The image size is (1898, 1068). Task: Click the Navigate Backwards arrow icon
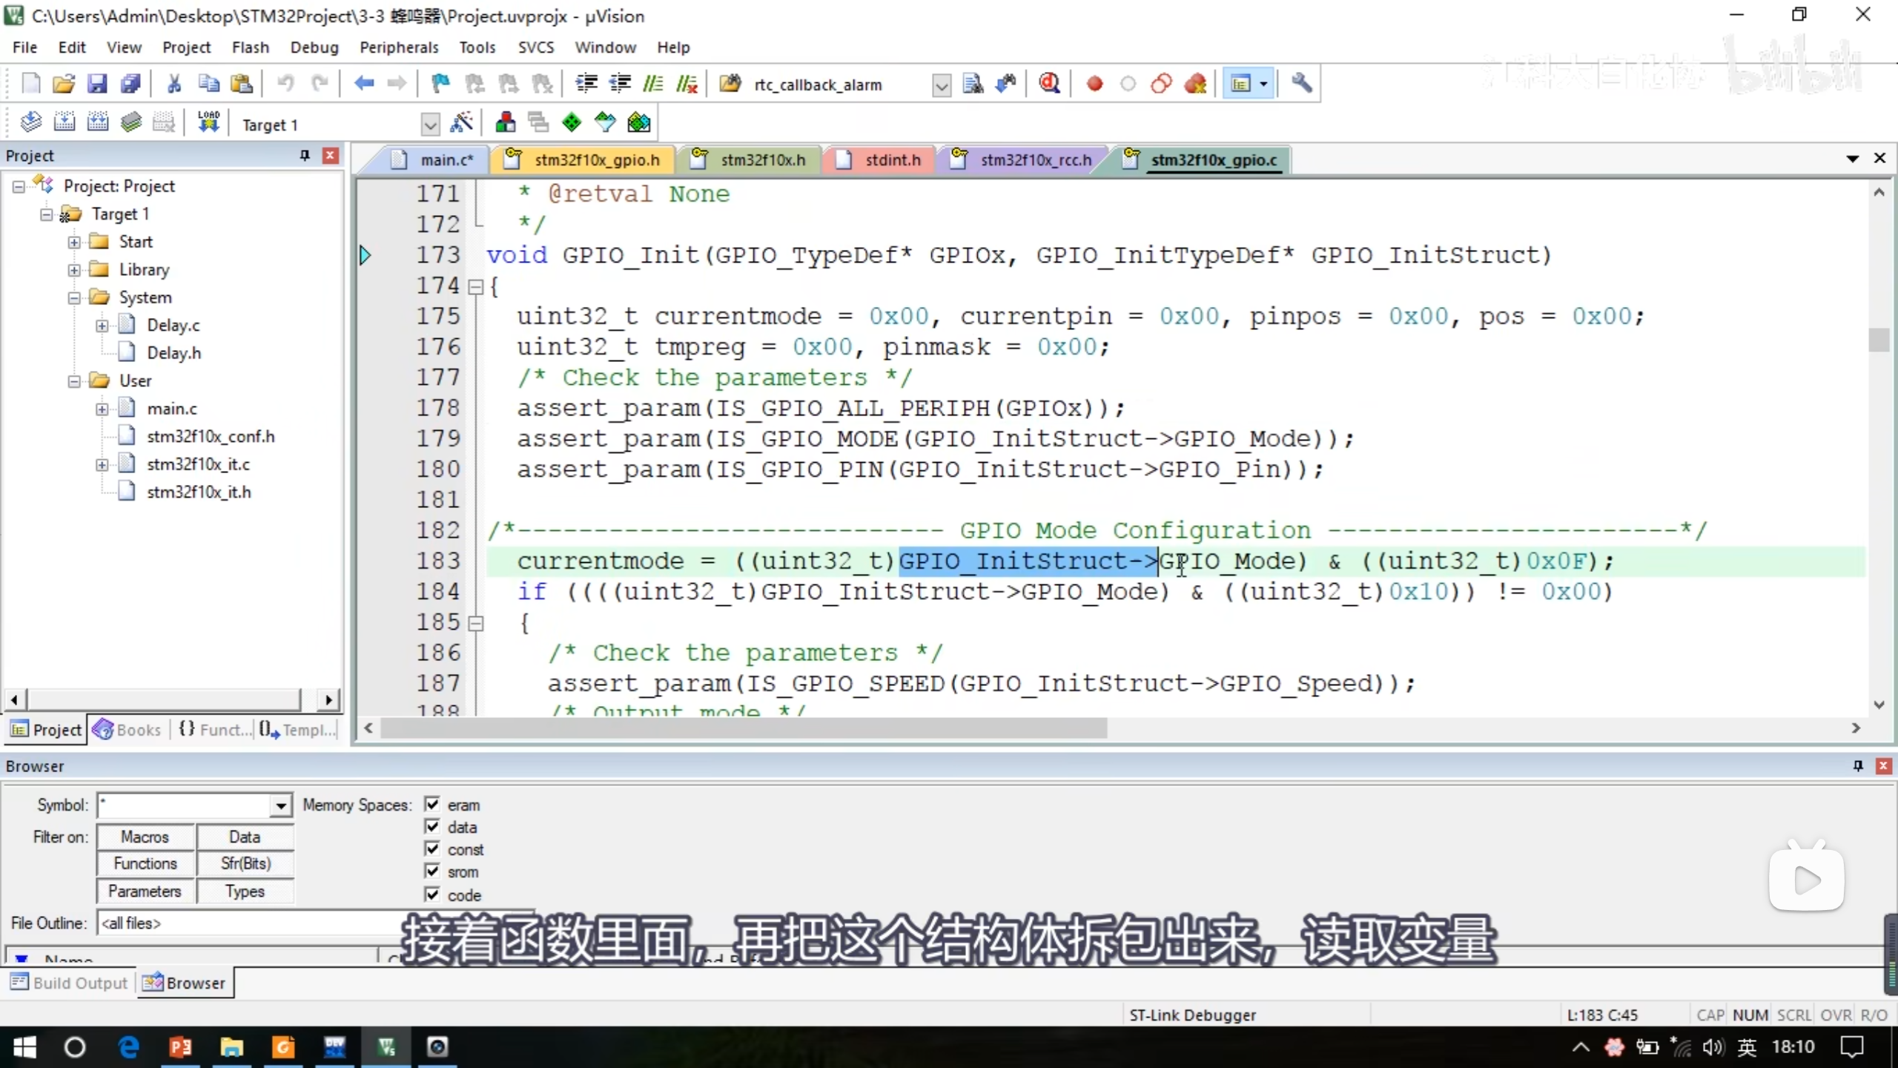coord(363,84)
